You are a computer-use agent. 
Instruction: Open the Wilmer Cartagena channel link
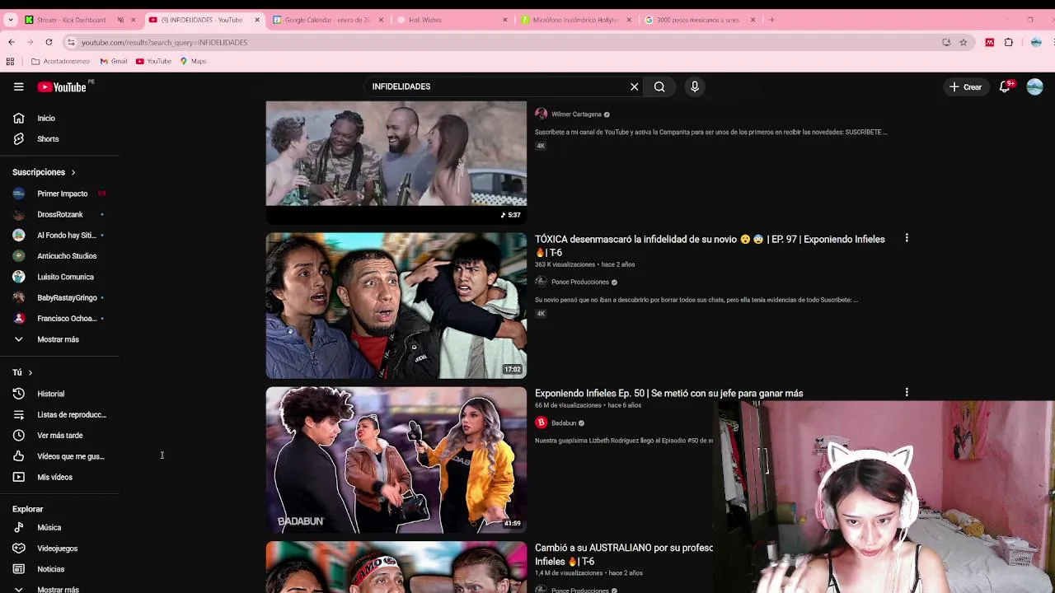[x=576, y=114]
